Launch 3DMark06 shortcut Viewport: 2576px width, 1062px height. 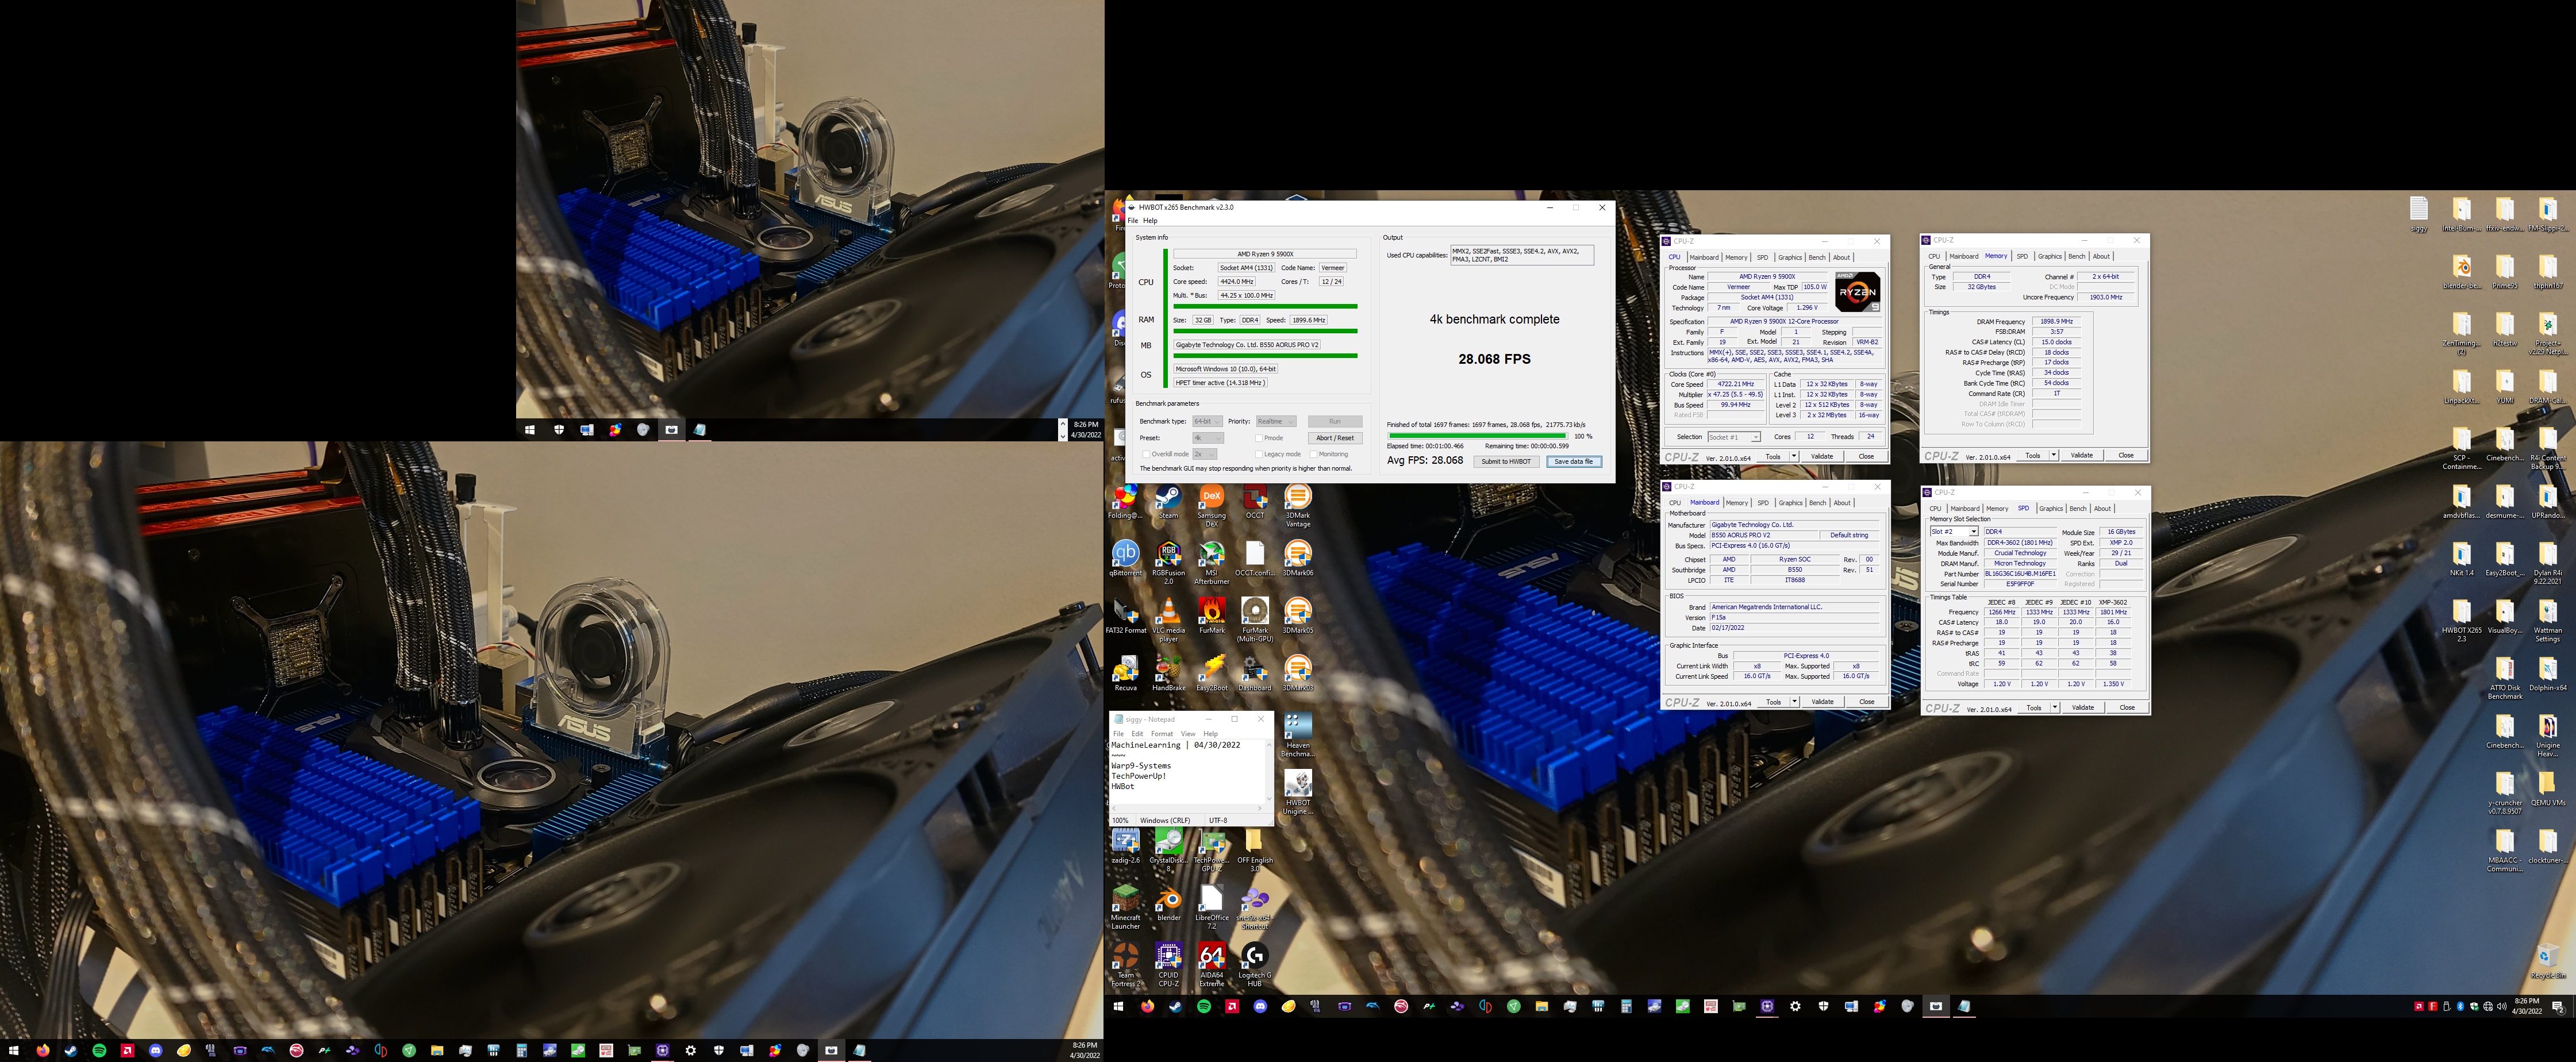tap(1298, 559)
